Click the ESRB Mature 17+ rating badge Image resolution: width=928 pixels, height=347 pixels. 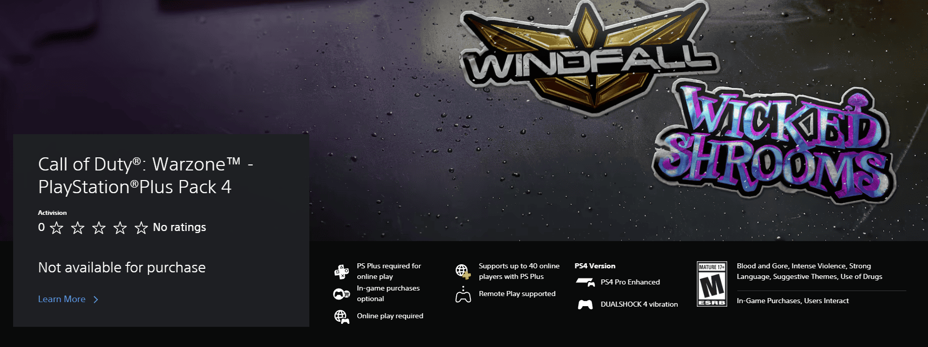[x=712, y=284]
